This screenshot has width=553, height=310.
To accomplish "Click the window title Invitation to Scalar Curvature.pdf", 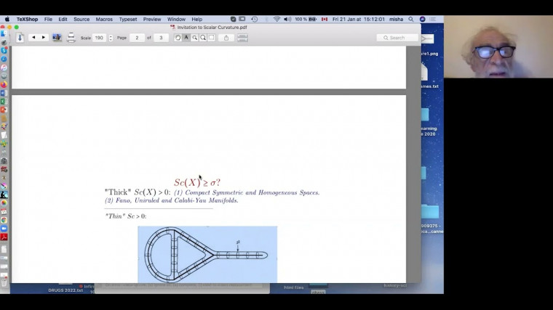I will click(x=212, y=28).
